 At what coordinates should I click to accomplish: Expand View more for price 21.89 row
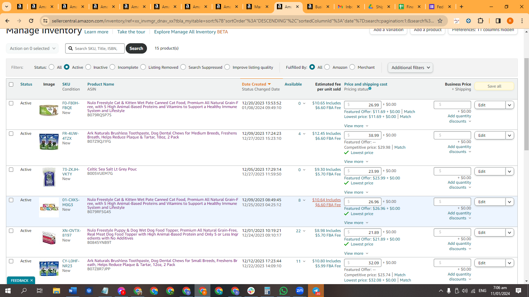click(x=356, y=253)
